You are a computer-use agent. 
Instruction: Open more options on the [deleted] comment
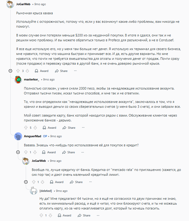click(98, 216)
